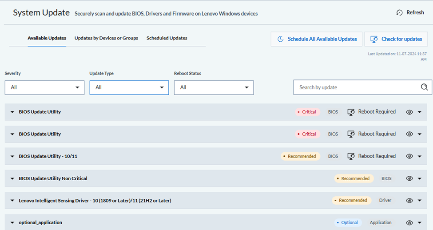Click System Update page heading

pyautogui.click(x=41, y=13)
